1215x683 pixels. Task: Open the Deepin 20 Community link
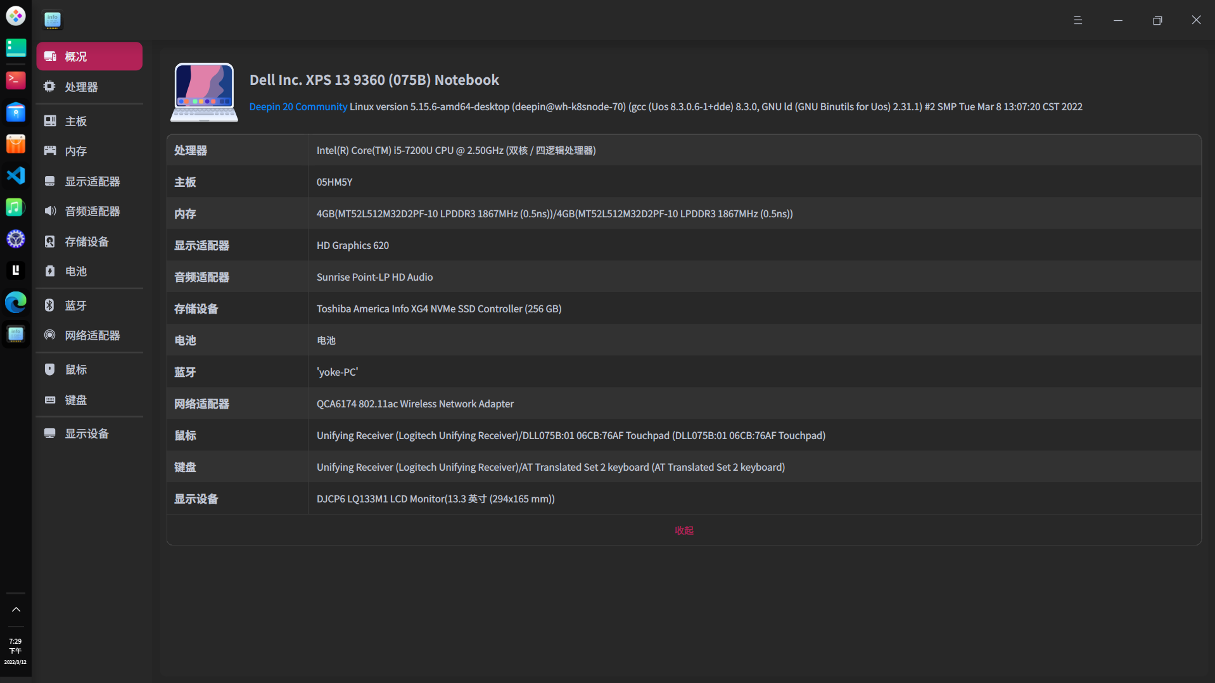pos(298,106)
